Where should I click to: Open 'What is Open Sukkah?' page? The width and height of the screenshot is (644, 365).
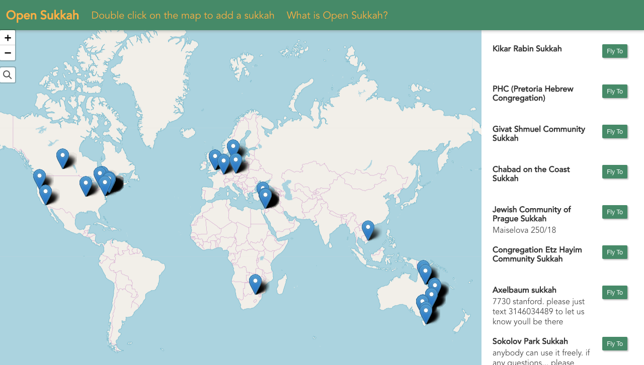(337, 16)
